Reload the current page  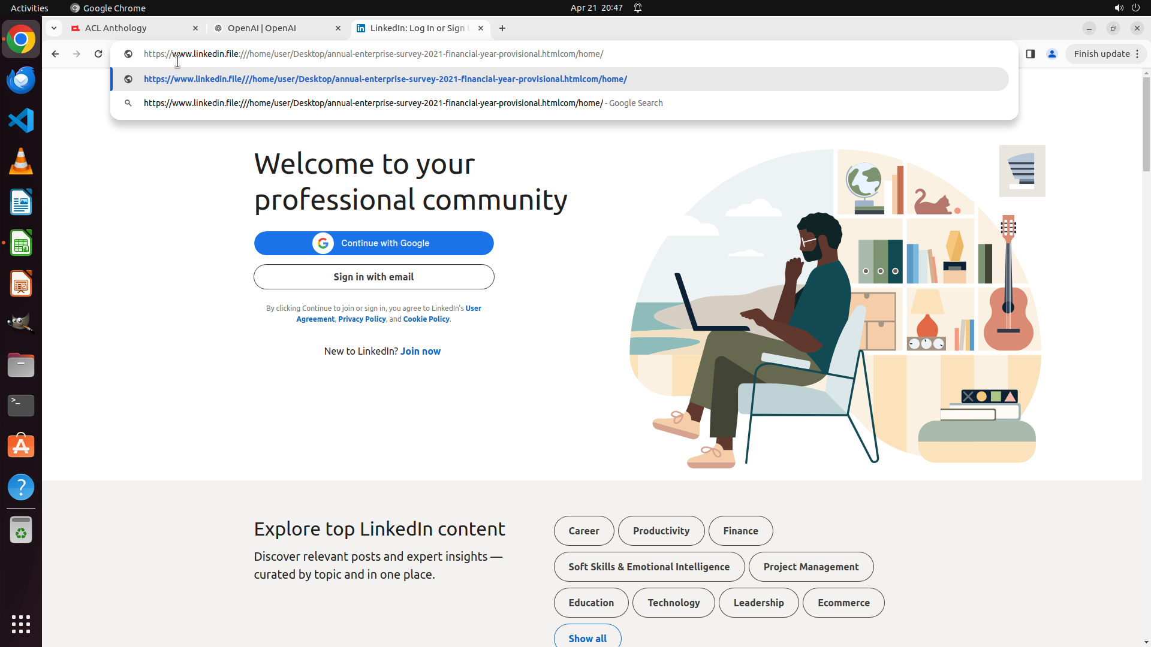pyautogui.click(x=98, y=54)
